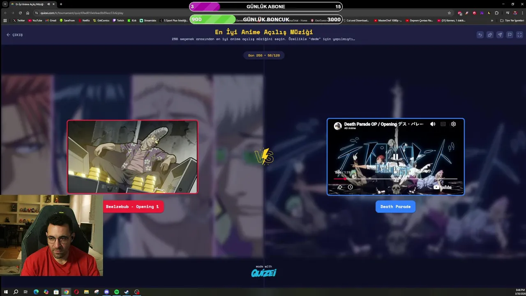Choose the Death Parade button
This screenshot has width=526, height=296.
[x=395, y=207]
